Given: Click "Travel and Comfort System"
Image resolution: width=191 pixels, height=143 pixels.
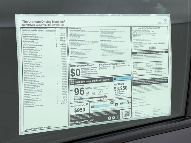Looking at the screenshot, I should [x=32, y=65].
